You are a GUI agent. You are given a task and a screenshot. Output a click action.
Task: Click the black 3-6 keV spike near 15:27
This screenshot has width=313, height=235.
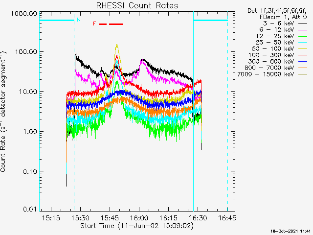(x=75, y=54)
